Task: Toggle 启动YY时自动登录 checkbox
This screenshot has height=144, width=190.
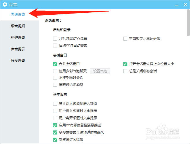Action: pyautogui.click(x=55, y=46)
